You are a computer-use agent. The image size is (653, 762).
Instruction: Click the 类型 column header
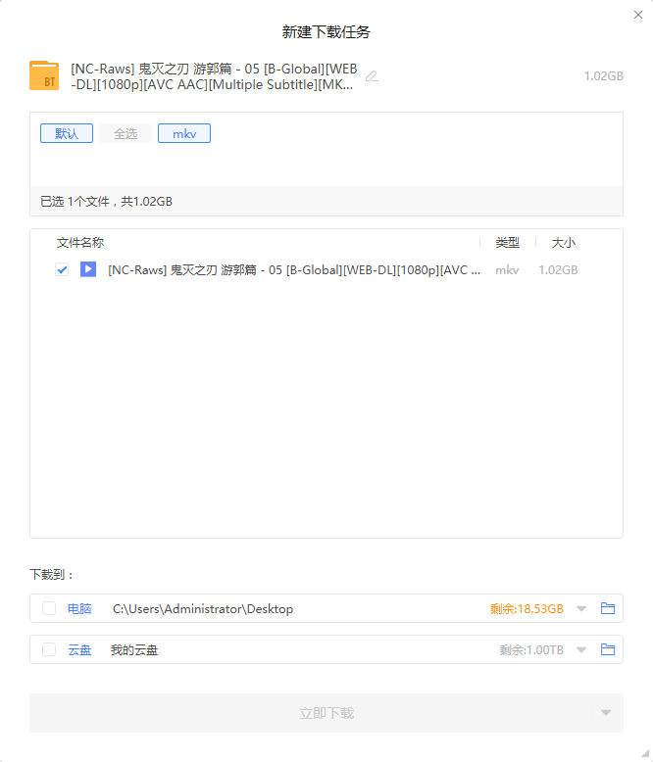click(508, 243)
